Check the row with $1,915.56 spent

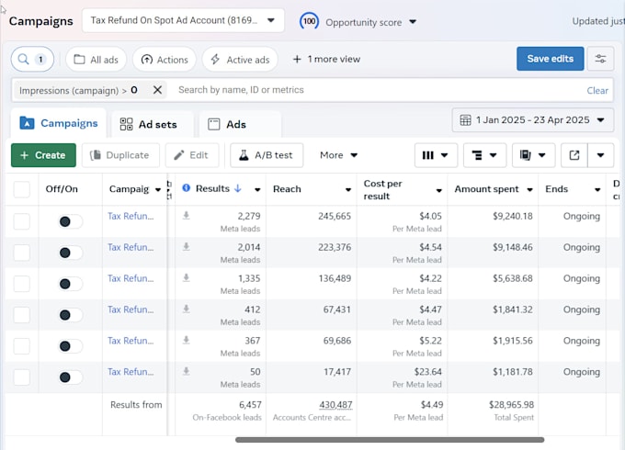[21, 346]
